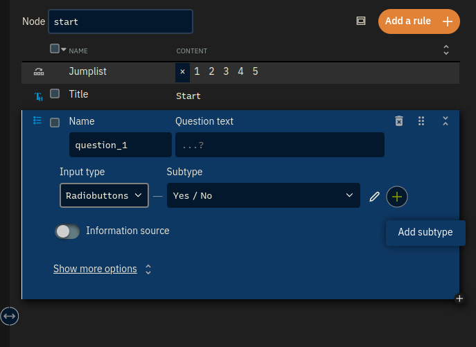Collapse the question_1 rule with the chevron
Screen dimensions: 476x347
coord(446,121)
